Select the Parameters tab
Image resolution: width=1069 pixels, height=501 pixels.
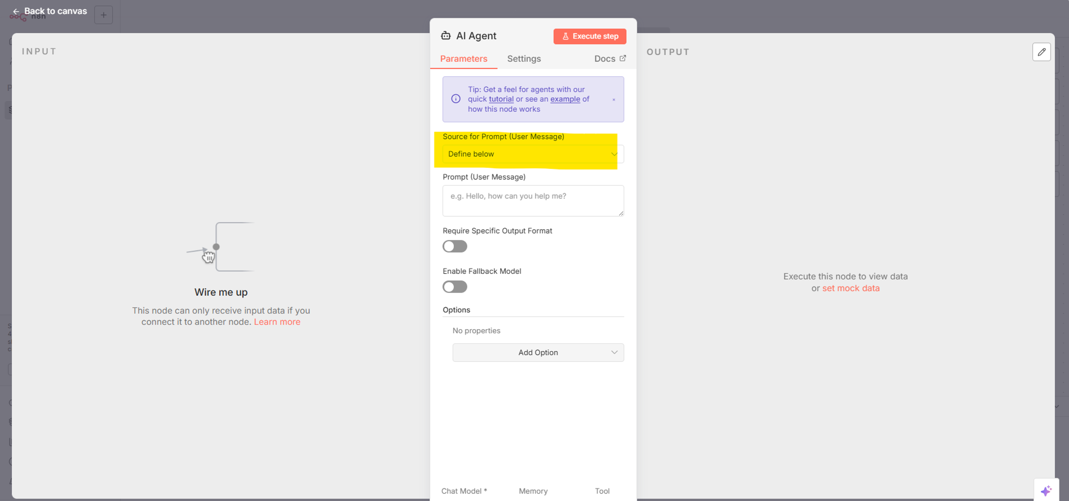(x=463, y=59)
